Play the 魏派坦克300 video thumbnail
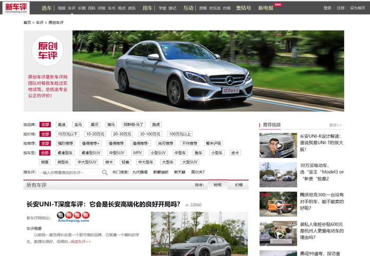This screenshot has height=256, width=370. [x=278, y=204]
